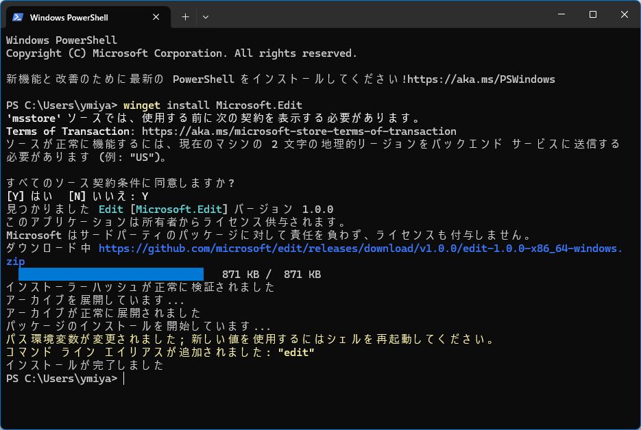Screen dimensions: 641x430
Task: Close the terminal window
Action: point(625,14)
